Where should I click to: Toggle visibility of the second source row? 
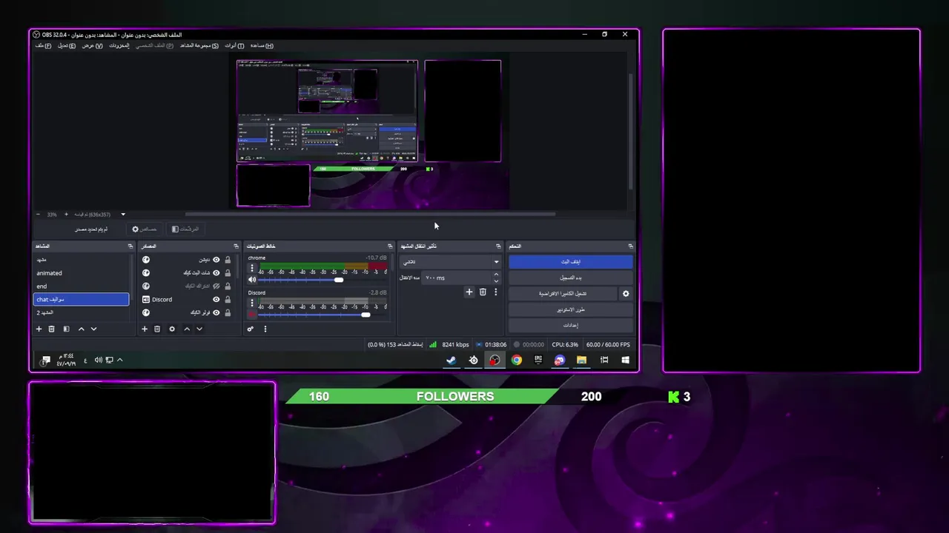pyautogui.click(x=216, y=273)
